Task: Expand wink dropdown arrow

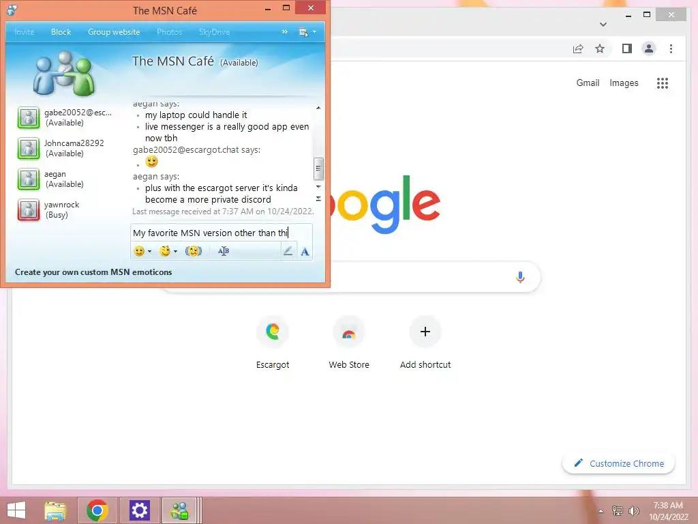Action: [175, 252]
